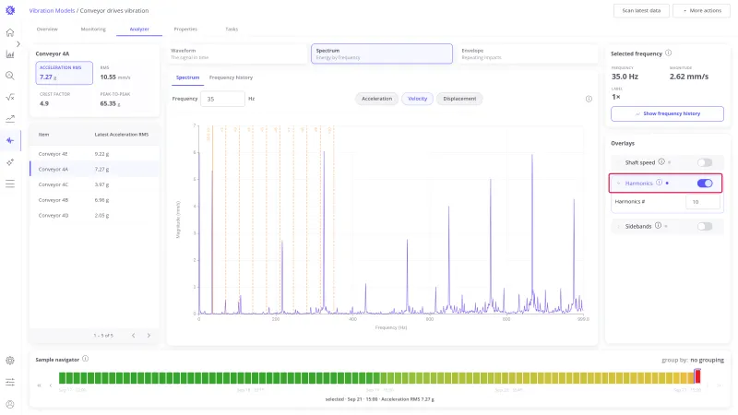Open the More actions dropdown
This screenshot has width=738, height=415.
pyautogui.click(x=701, y=10)
